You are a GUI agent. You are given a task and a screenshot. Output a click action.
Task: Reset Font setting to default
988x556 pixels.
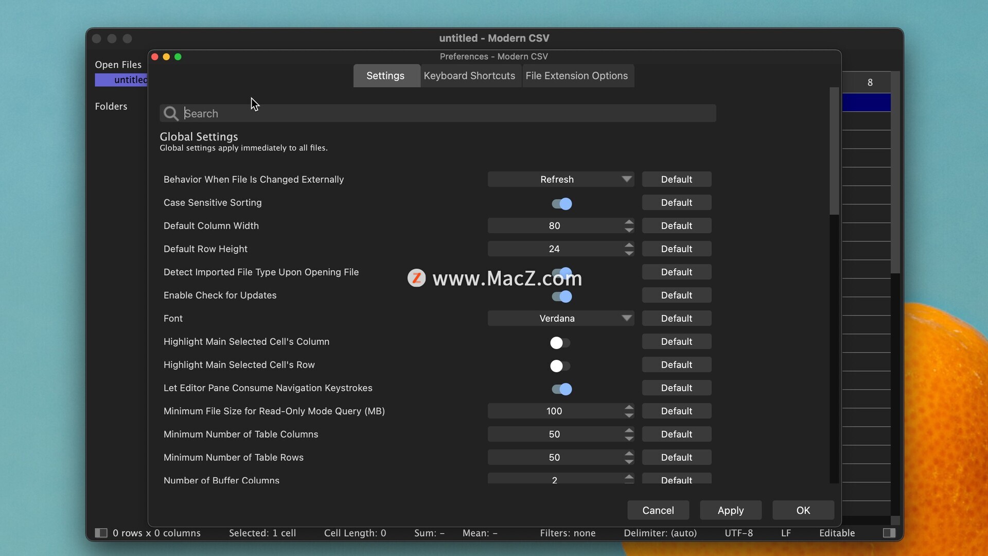click(x=677, y=318)
